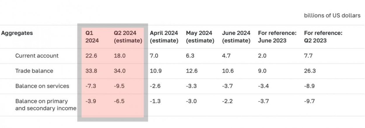365x128 pixels.
Task: Select primary income Q2 2024 value -6.5
Action: click(120, 101)
